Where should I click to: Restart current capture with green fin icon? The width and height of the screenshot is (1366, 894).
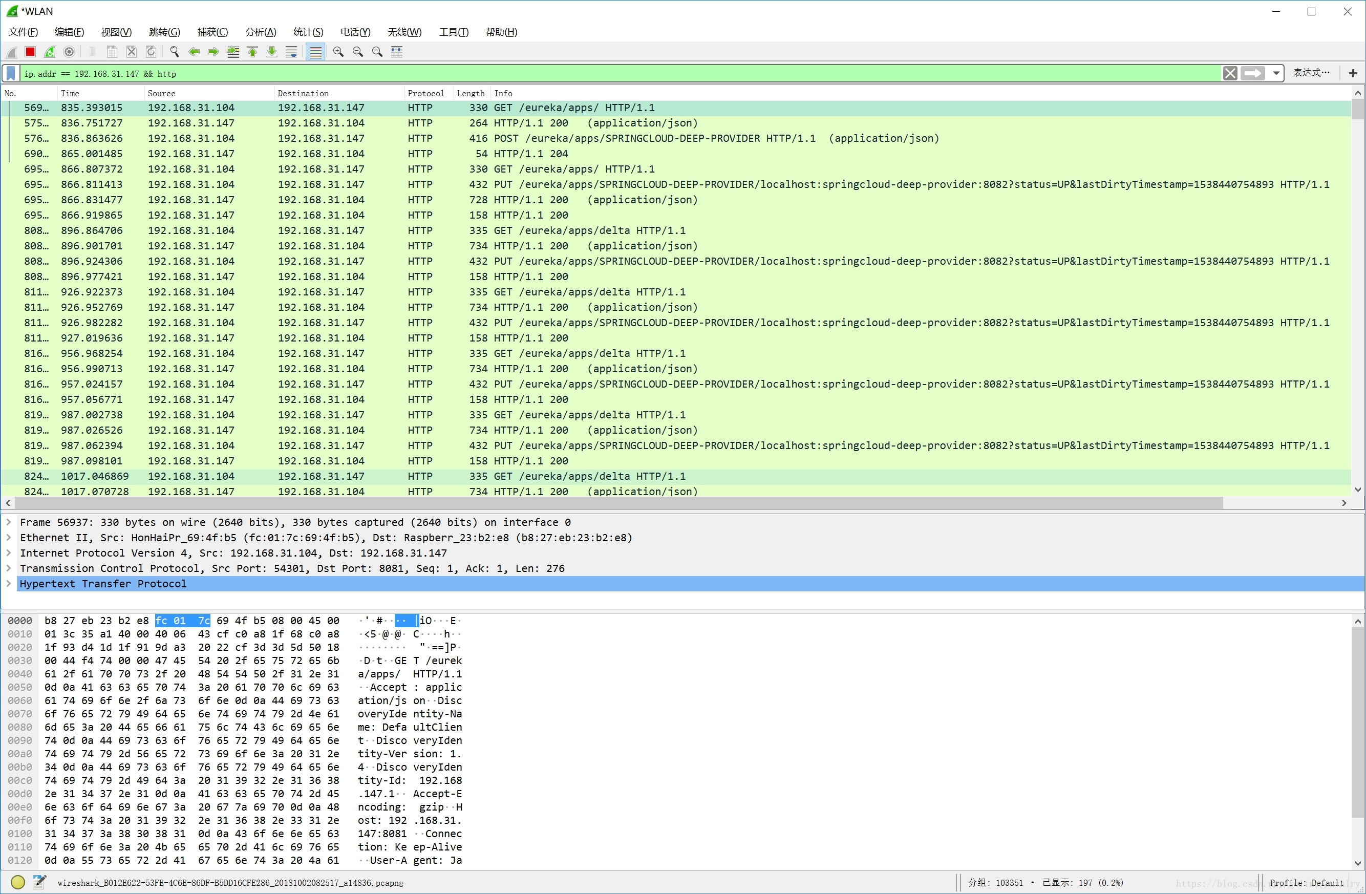50,52
